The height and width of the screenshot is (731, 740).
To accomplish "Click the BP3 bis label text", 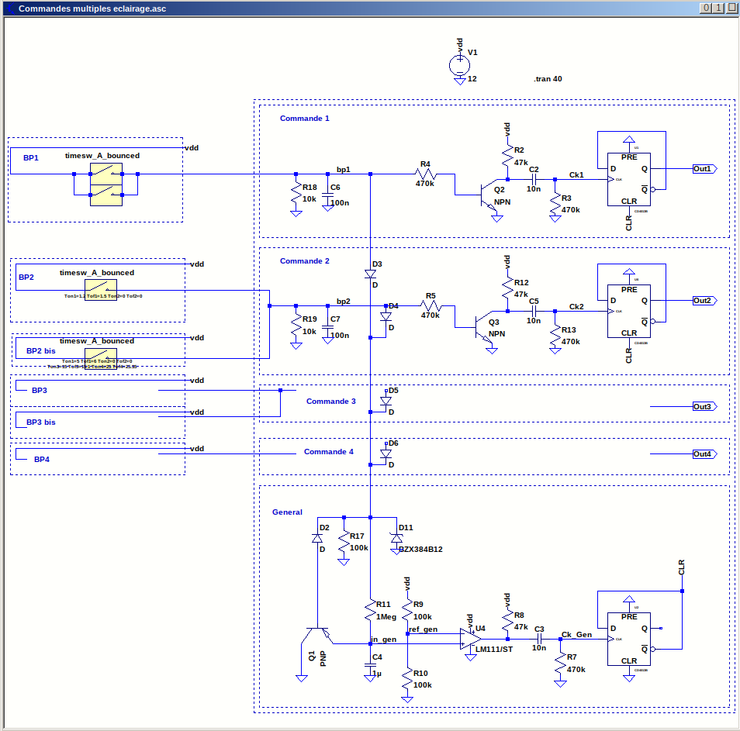I will coord(40,422).
